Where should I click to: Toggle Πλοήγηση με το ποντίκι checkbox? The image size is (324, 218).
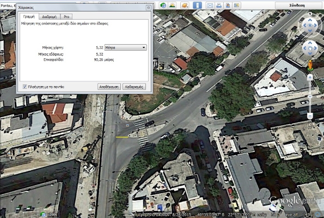tap(25, 87)
